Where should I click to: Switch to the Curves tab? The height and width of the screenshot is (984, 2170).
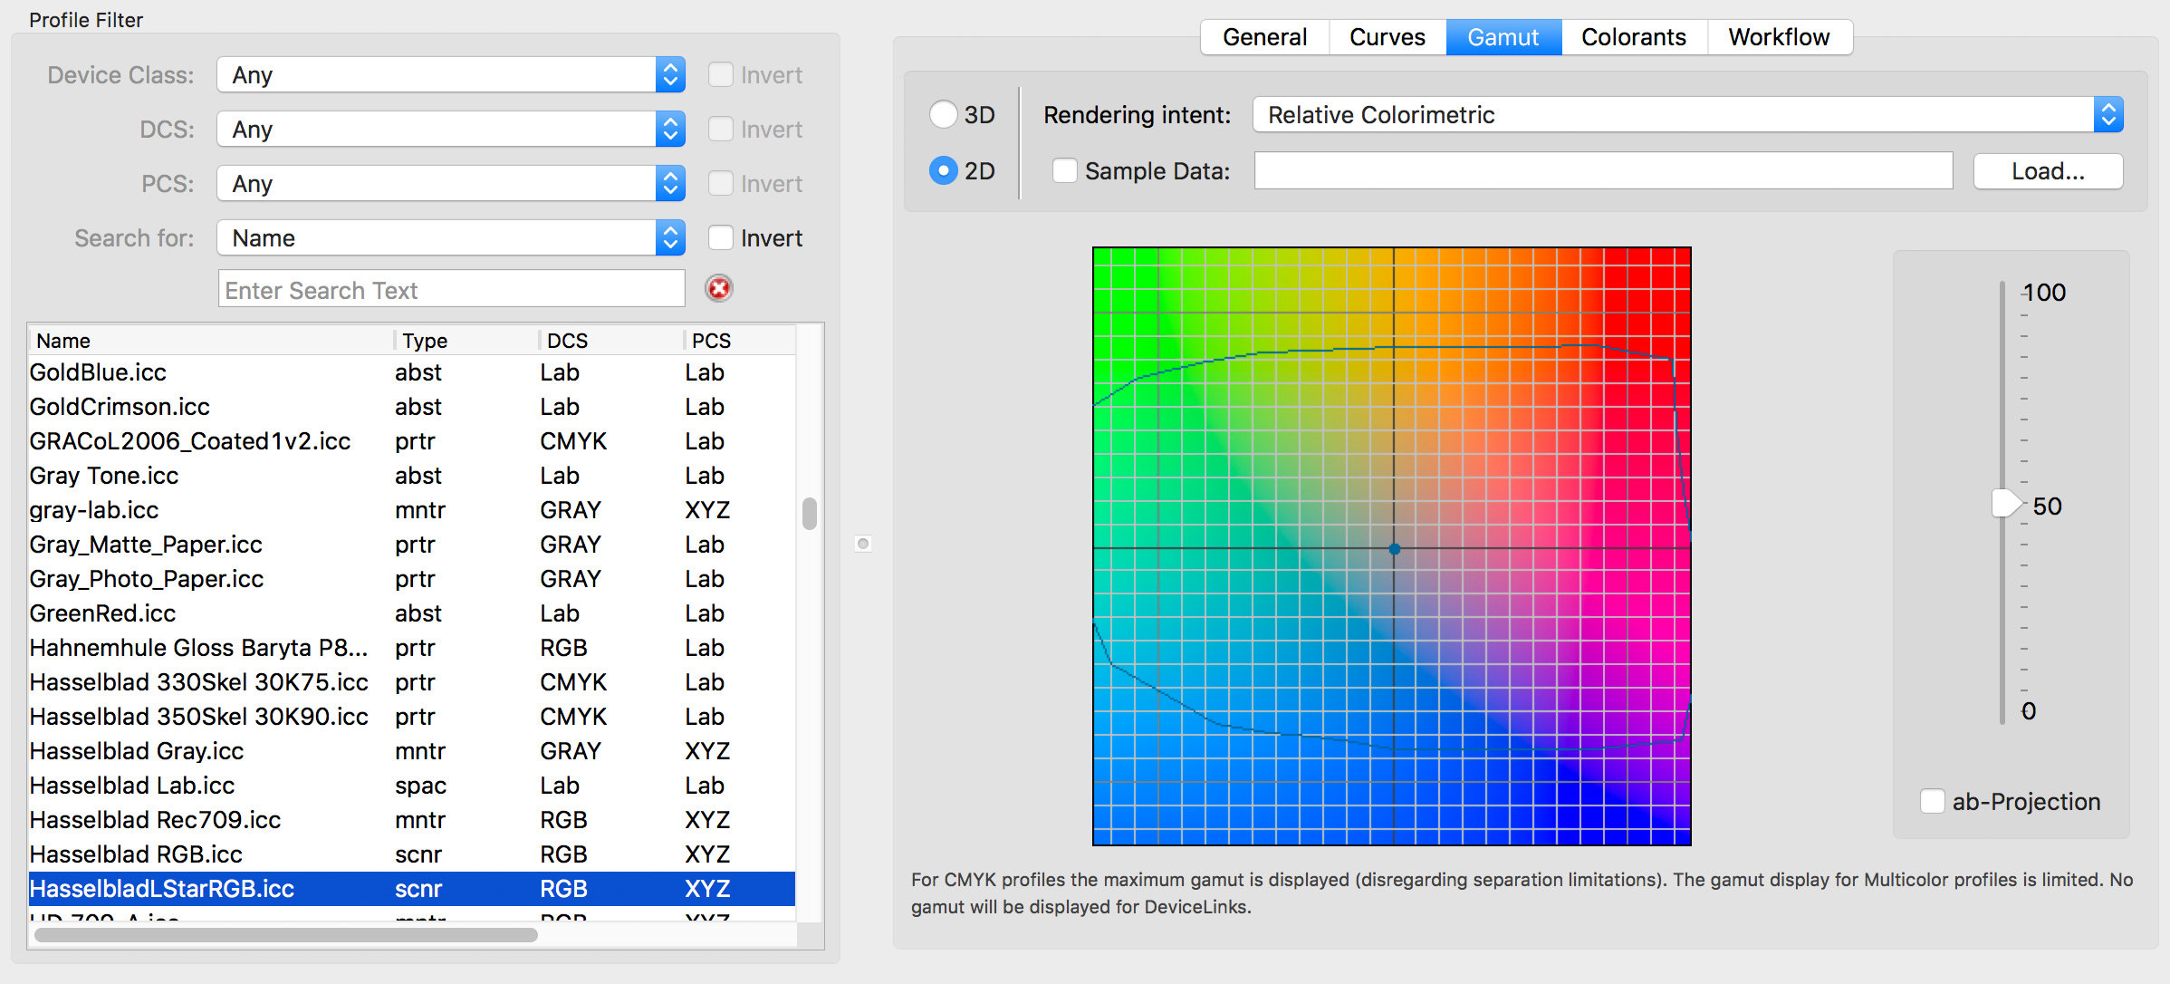pyautogui.click(x=1387, y=37)
